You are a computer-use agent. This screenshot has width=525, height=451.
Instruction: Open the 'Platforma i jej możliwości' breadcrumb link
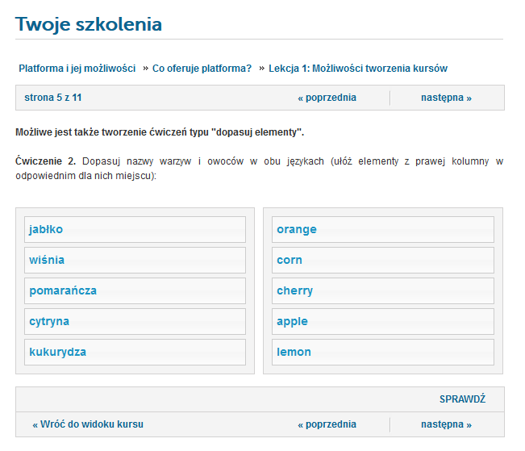click(x=77, y=69)
